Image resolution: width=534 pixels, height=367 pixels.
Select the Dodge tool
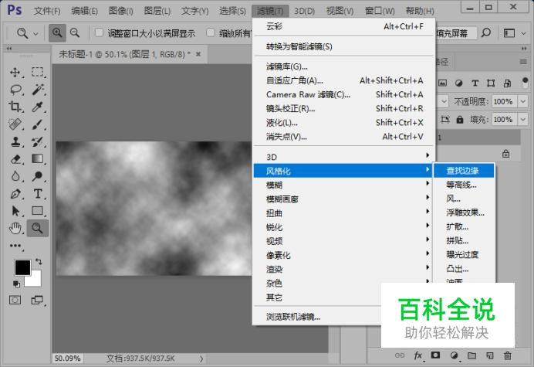click(x=37, y=176)
